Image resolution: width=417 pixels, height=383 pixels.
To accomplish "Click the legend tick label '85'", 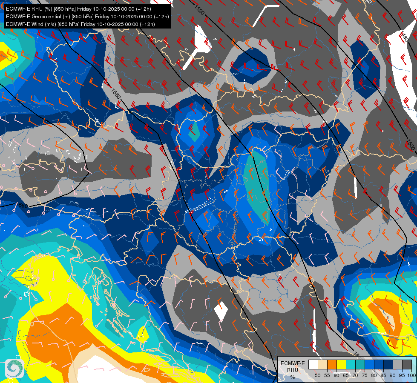I will pos(383,376).
